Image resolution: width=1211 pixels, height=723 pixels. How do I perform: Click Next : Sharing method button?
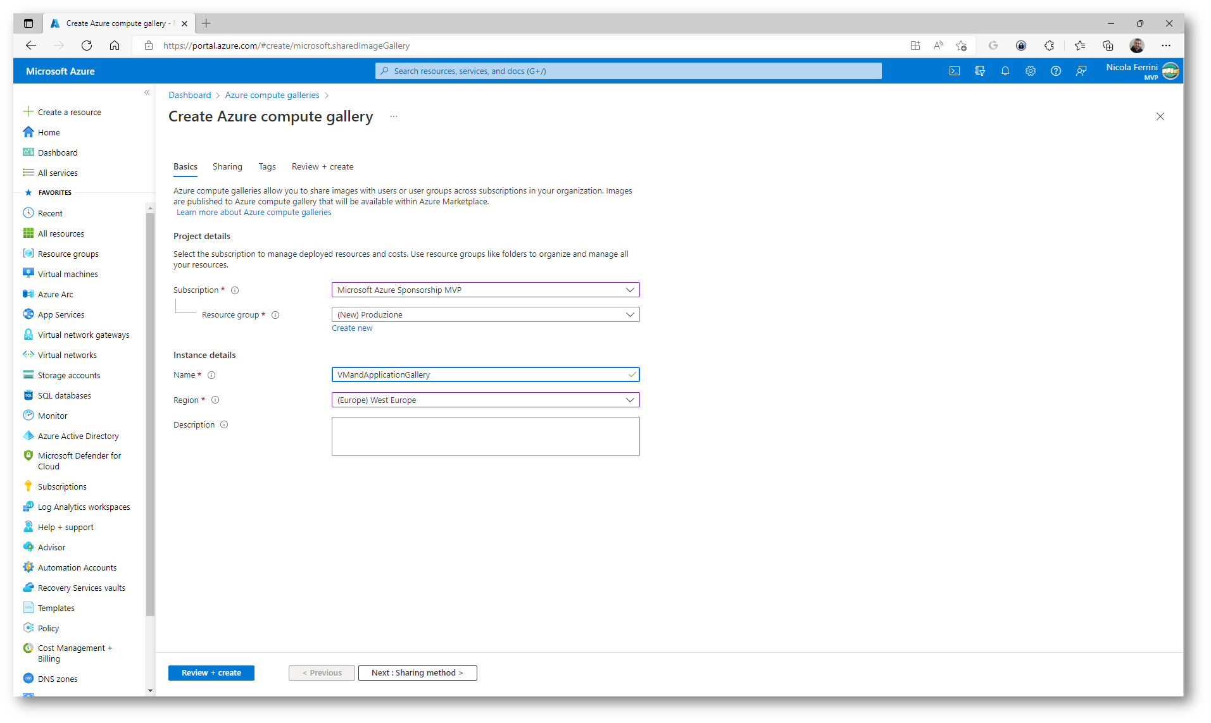tap(417, 673)
